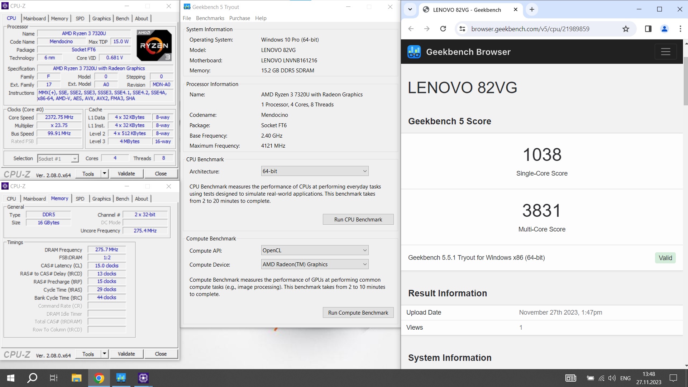The image size is (688, 387).
Task: Switch to CPU-Z on the taskbar
Action: [143, 378]
